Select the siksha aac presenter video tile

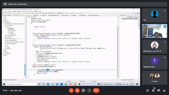pyautogui.click(x=154, y=31)
